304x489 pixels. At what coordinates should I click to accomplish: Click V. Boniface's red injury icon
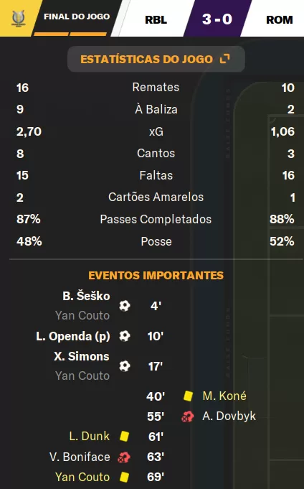124,457
